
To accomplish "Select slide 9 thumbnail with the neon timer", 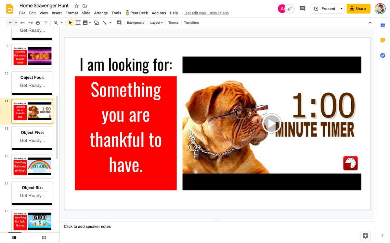I will tap(32, 56).
